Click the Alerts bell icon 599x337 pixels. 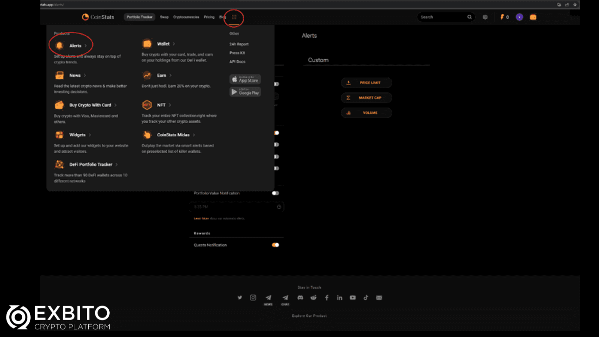(x=59, y=46)
